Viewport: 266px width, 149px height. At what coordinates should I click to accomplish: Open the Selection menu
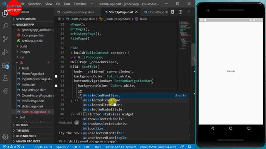(x=34, y=4)
